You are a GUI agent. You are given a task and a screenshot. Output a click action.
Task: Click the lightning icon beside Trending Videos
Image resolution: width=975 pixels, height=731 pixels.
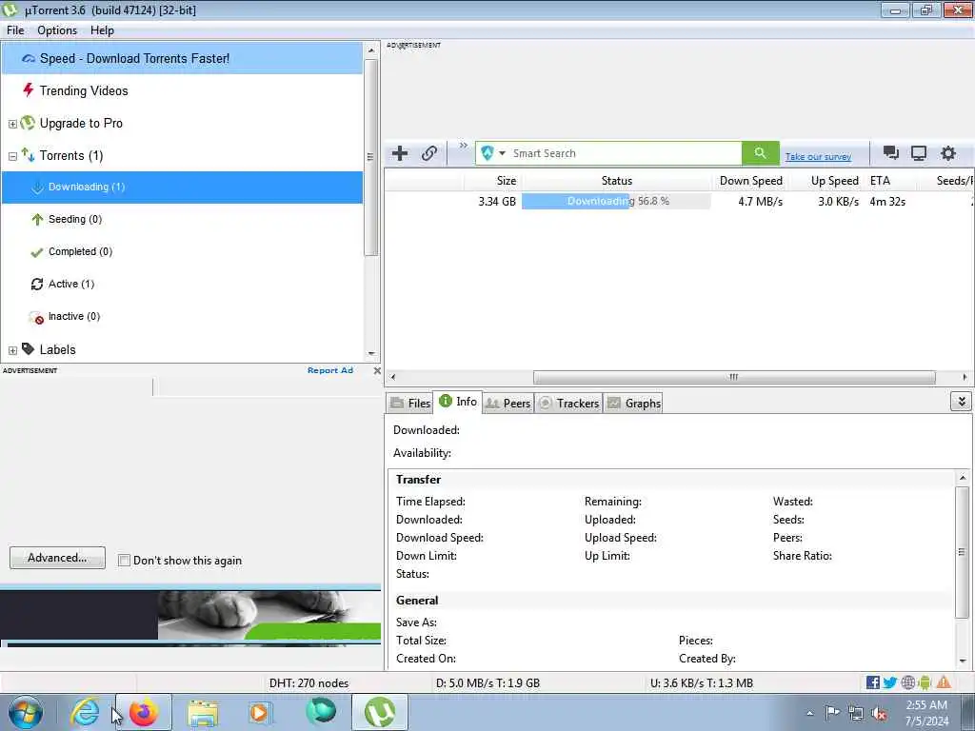28,90
